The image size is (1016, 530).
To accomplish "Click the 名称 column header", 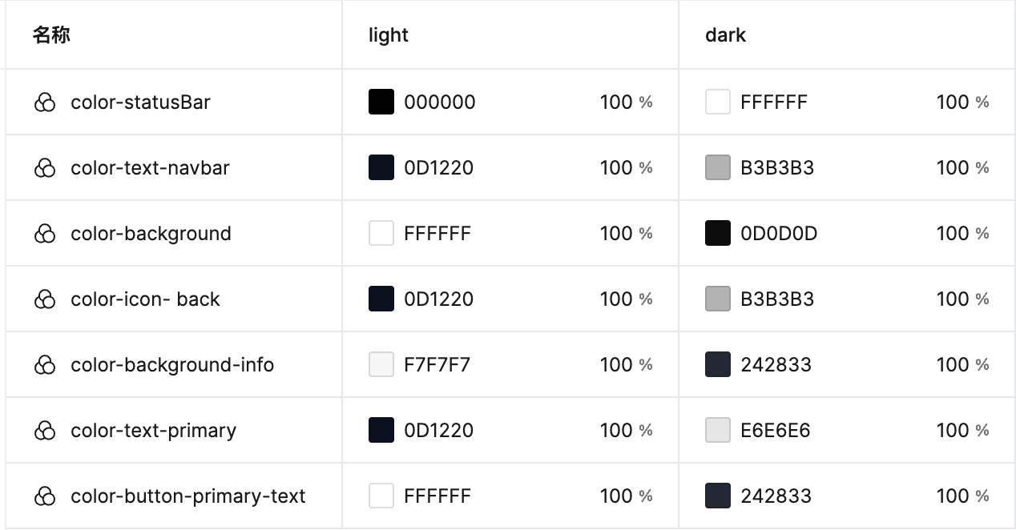I will 51,35.
